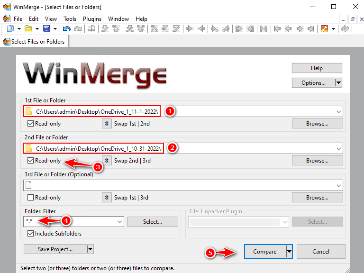Open the New toolbar icon's dropdown arrow
Image resolution: width=364 pixels, height=273 pixels.
click(19, 29)
